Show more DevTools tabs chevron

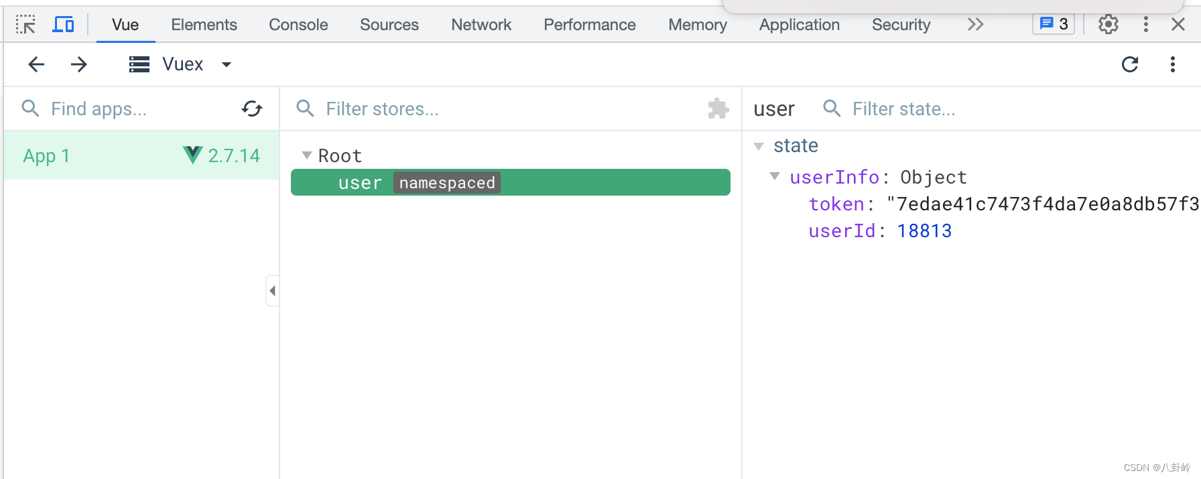click(x=975, y=25)
